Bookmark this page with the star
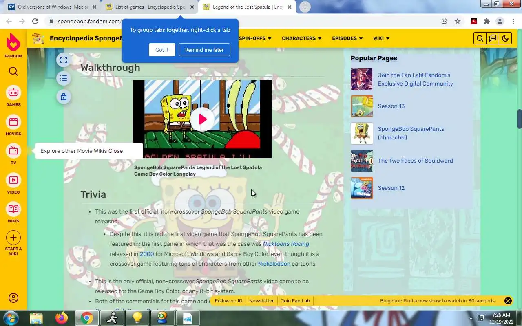Viewport: 522px width, 326px height. click(x=458, y=21)
